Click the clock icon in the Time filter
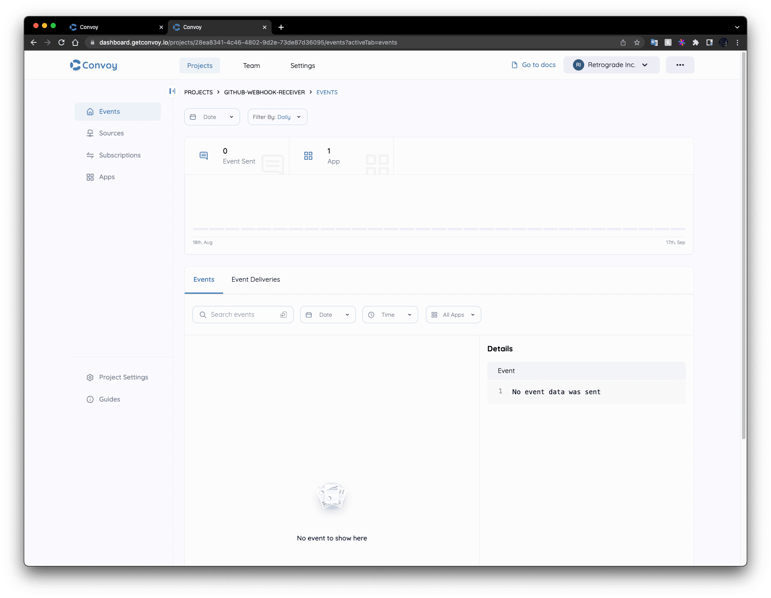771x598 pixels. click(x=371, y=315)
